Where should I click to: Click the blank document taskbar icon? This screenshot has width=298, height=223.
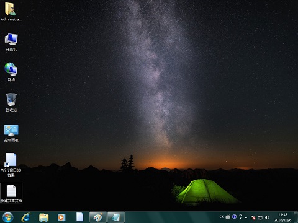(79, 217)
